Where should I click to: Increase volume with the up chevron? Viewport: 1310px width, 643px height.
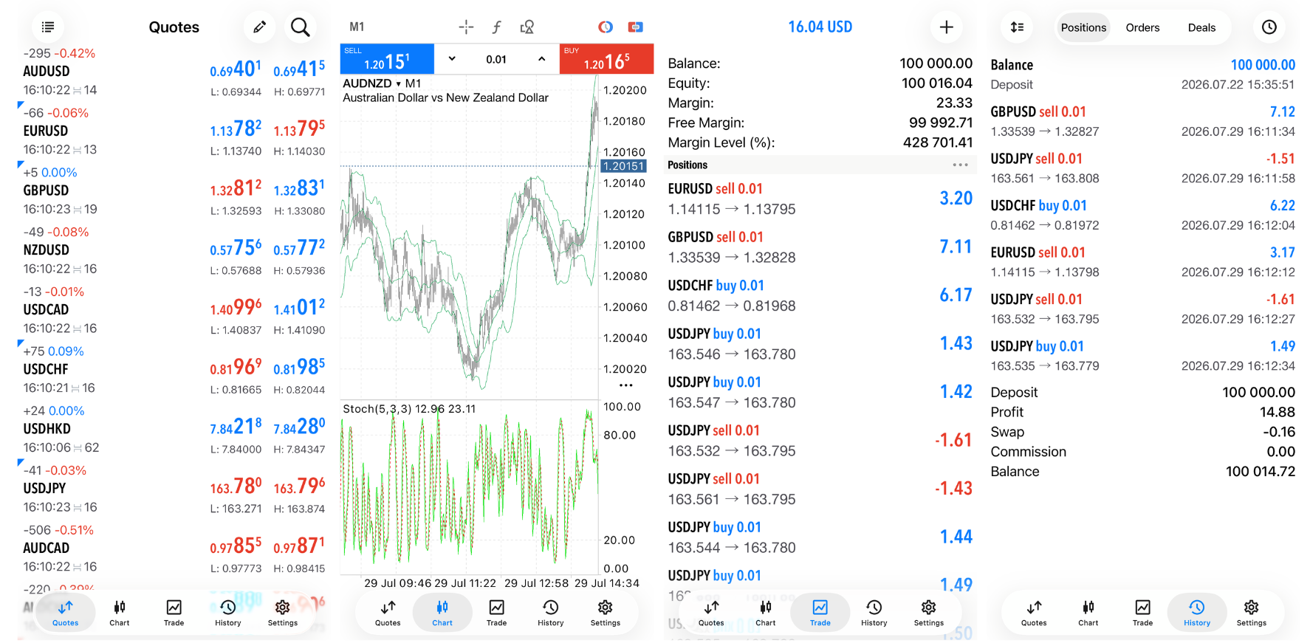point(541,59)
